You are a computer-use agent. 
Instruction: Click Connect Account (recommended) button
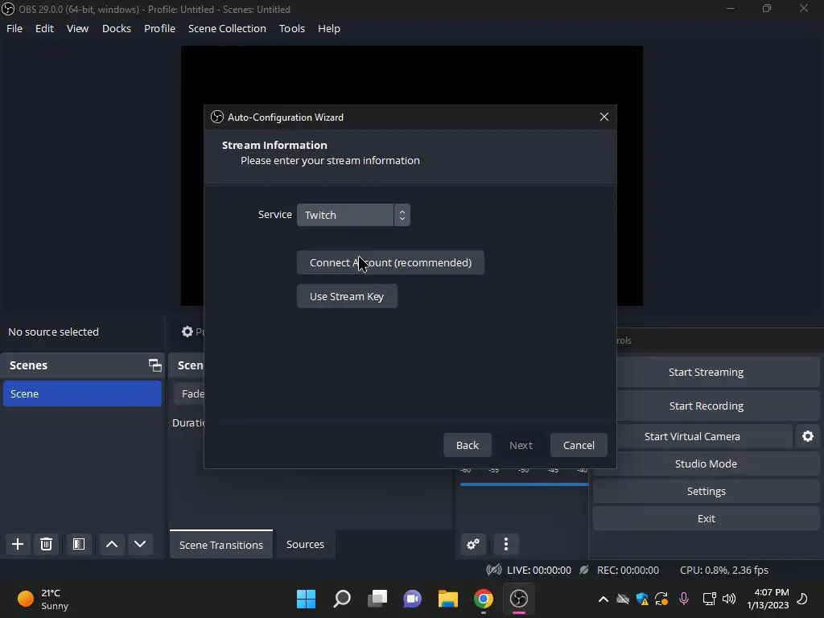pyautogui.click(x=390, y=262)
